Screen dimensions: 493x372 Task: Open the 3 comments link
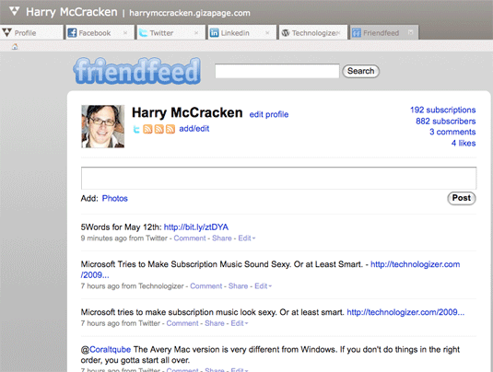click(x=452, y=132)
